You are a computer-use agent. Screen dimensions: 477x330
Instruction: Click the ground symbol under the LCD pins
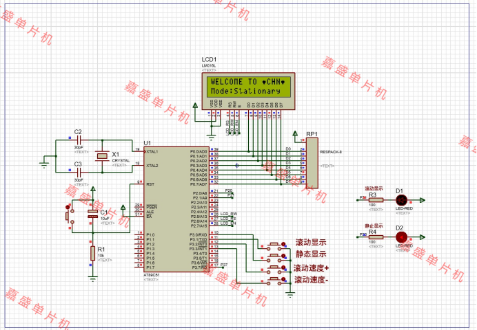coord(212,137)
